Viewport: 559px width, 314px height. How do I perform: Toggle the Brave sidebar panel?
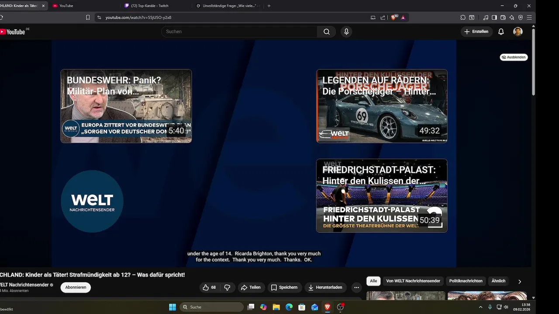[x=494, y=17]
